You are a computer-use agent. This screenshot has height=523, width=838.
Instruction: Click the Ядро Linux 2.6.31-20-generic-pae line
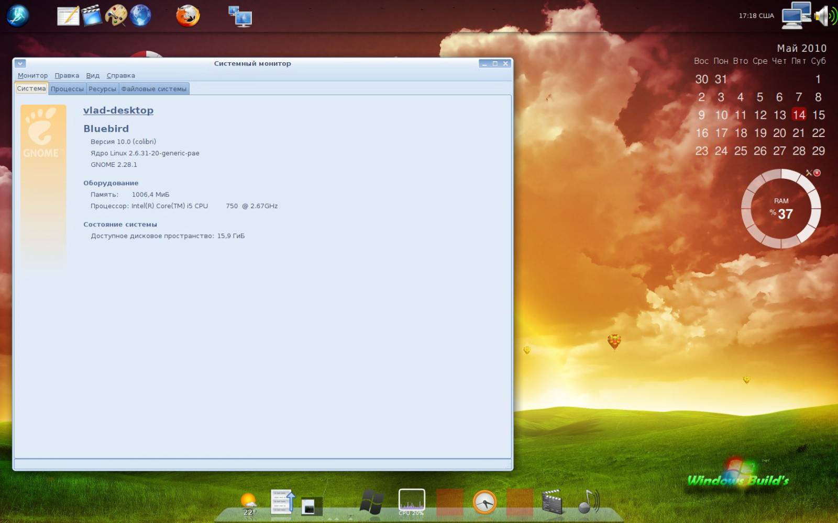click(145, 153)
